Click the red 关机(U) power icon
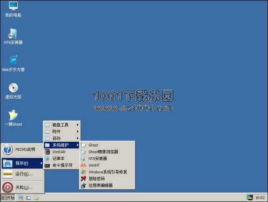 [8, 187]
